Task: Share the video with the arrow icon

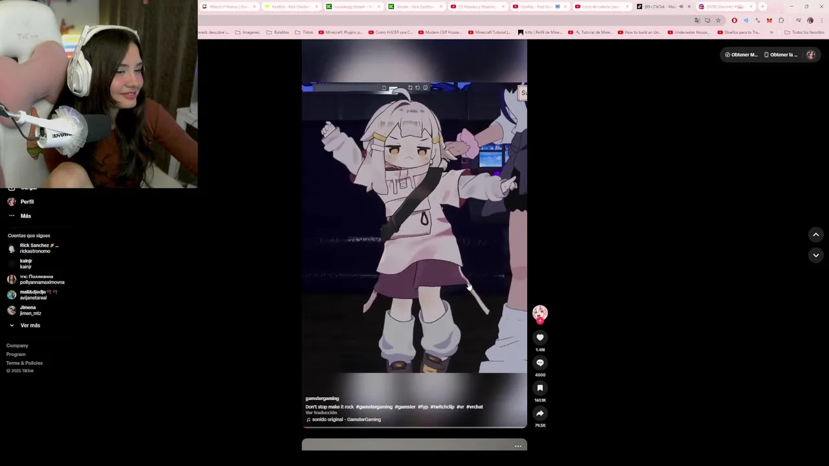Action: pos(540,413)
